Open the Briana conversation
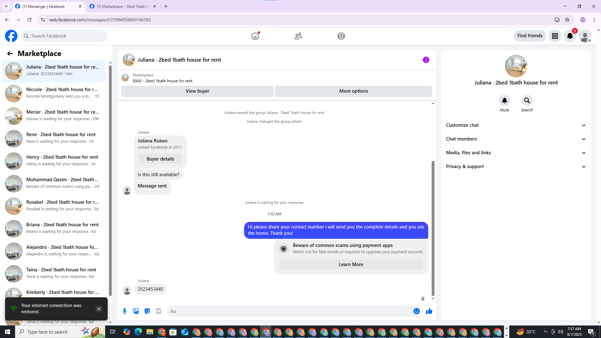The width and height of the screenshot is (601, 338). [x=54, y=229]
